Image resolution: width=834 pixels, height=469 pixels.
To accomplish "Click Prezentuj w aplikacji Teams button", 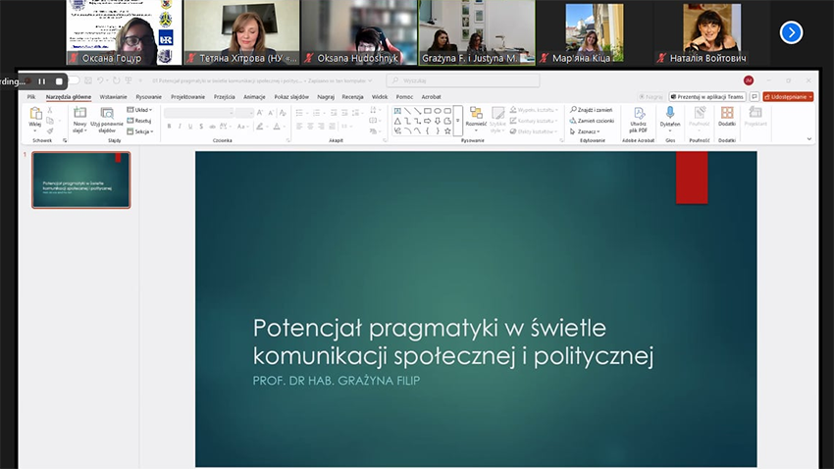I will click(707, 97).
